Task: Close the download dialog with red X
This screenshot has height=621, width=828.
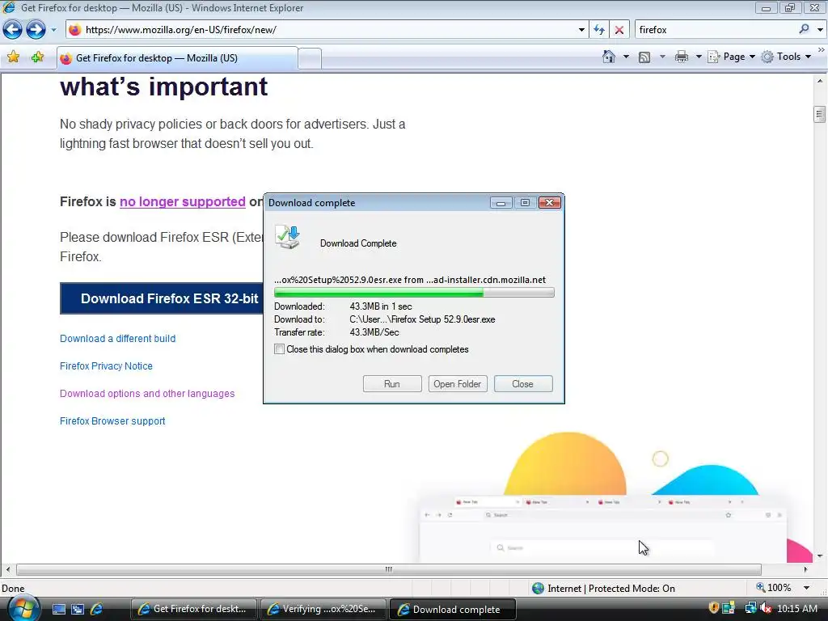Action: click(x=549, y=203)
